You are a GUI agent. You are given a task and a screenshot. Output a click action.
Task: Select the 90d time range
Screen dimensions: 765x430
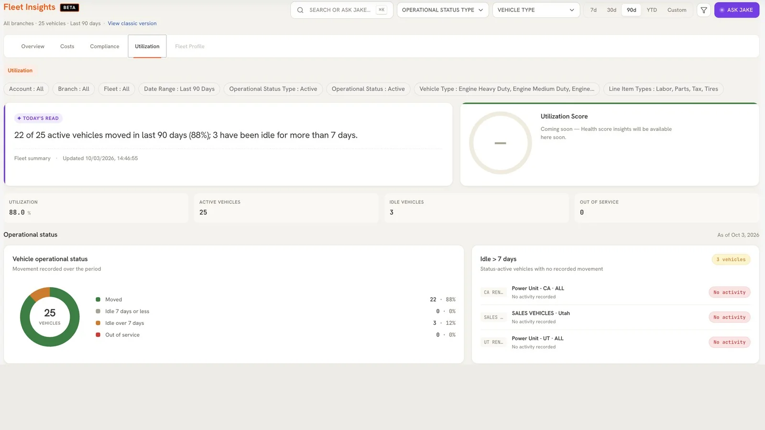(x=632, y=10)
